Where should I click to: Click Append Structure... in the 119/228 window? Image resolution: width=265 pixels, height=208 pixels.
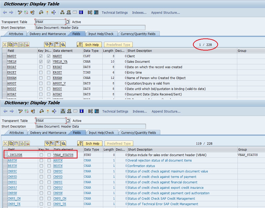click(x=166, y=111)
